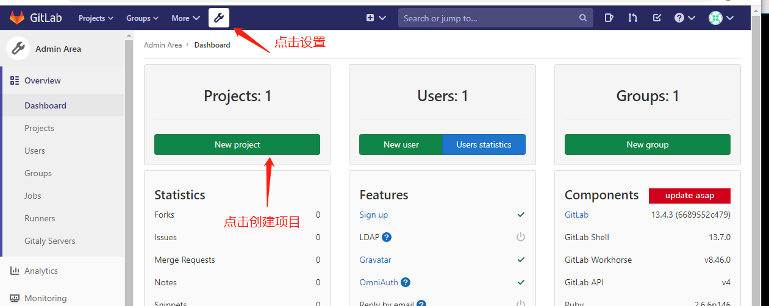Screen dimensions: 769x306
Task: Click the LDAP help question mark icon
Action: click(x=387, y=237)
